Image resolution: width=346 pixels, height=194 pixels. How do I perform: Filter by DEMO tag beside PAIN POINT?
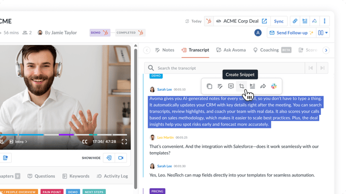73,192
